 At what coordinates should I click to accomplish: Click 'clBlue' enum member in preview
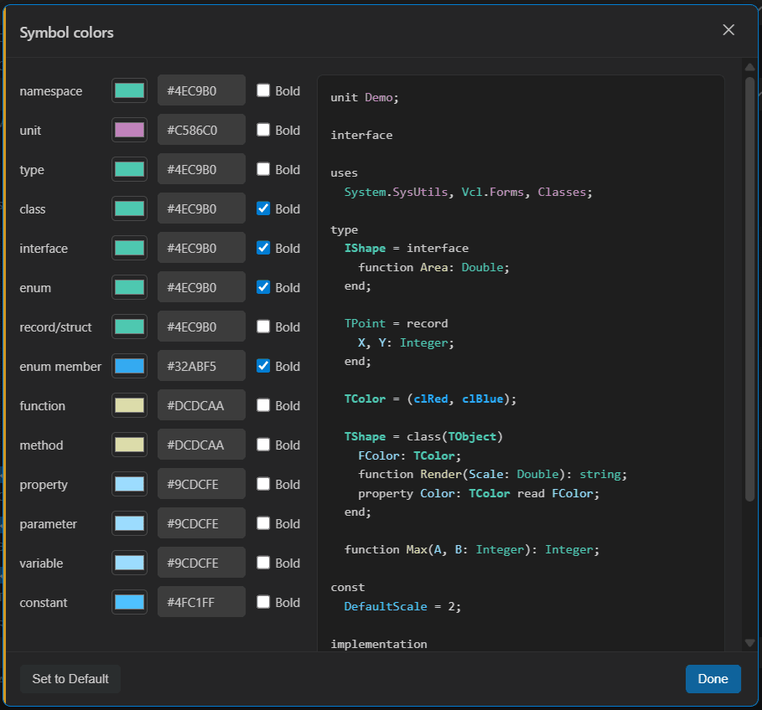pos(482,399)
